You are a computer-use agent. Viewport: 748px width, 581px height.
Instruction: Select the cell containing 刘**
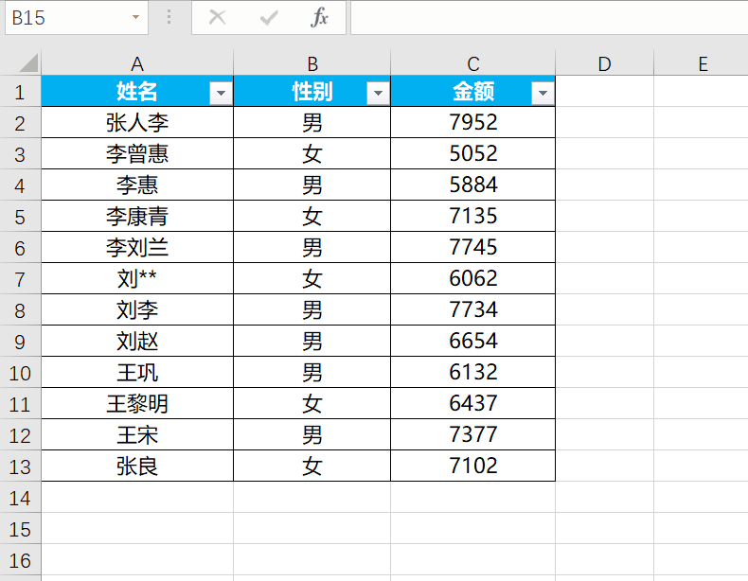[137, 278]
